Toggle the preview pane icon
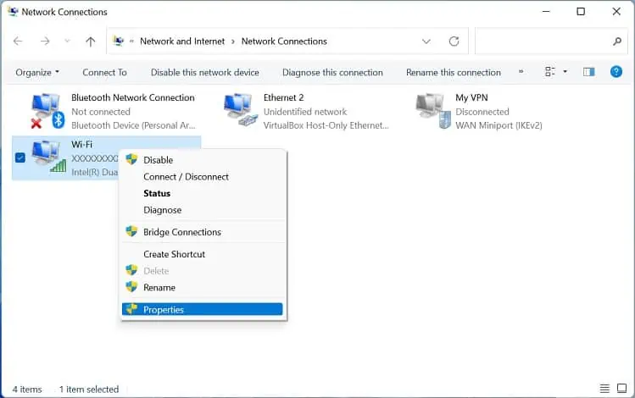Image resolution: width=635 pixels, height=398 pixels. pyautogui.click(x=589, y=72)
